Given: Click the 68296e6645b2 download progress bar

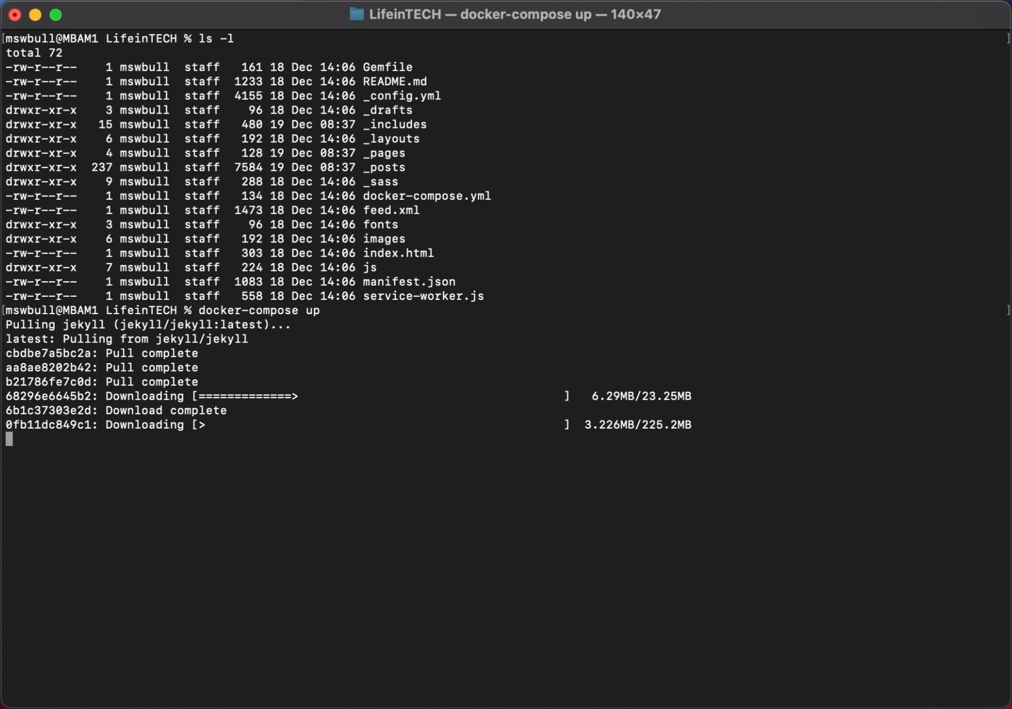Looking at the screenshot, I should 381,396.
